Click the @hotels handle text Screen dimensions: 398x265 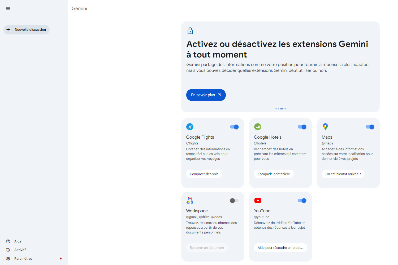point(260,143)
